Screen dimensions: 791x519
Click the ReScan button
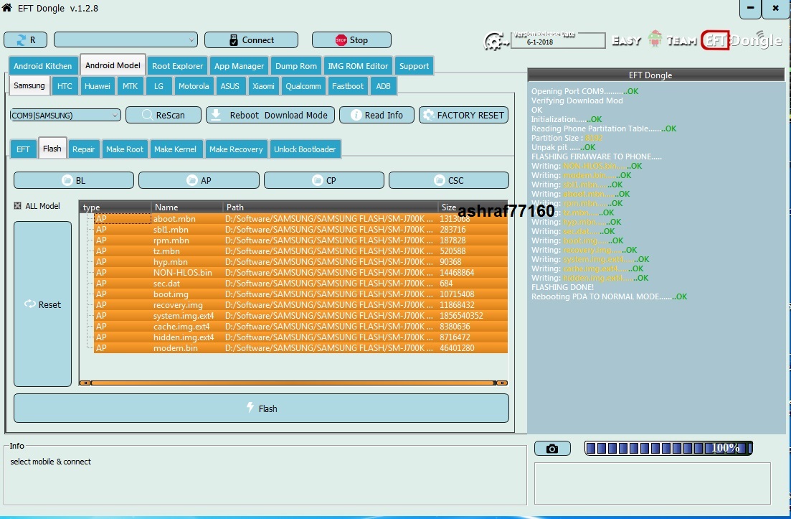click(164, 115)
